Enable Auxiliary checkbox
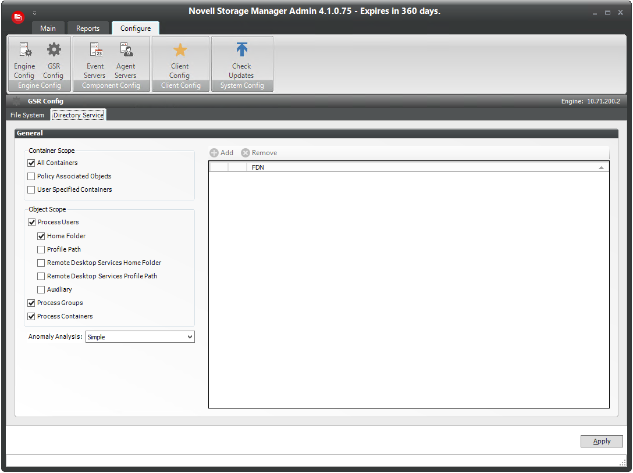The height and width of the screenshot is (473, 633). click(41, 289)
